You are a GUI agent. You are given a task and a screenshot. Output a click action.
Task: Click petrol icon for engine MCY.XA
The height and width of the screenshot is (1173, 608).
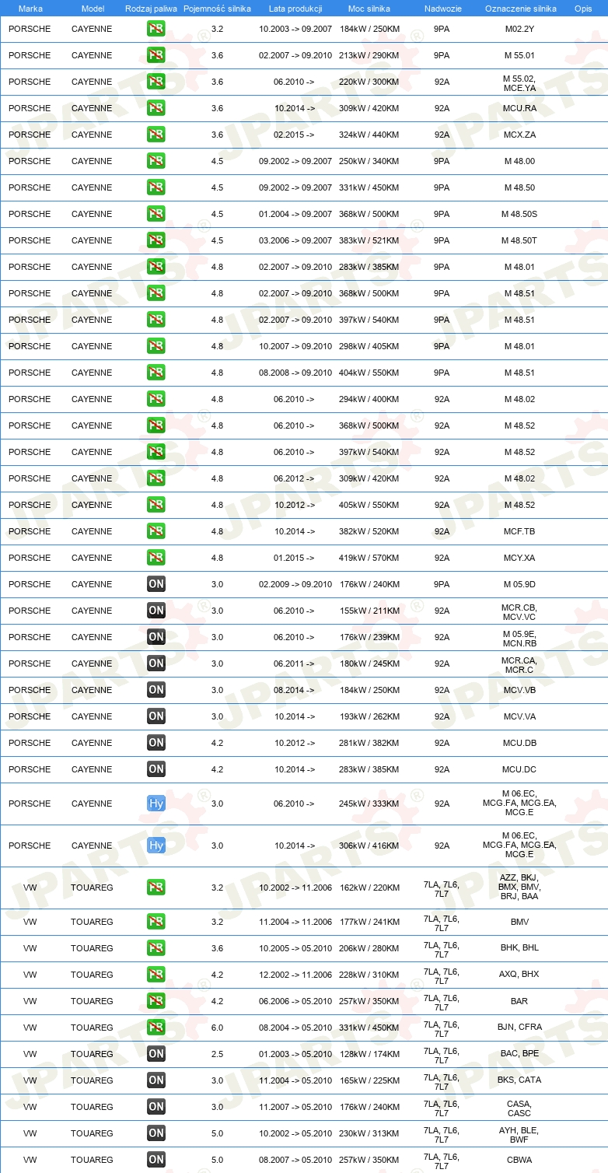tap(155, 558)
